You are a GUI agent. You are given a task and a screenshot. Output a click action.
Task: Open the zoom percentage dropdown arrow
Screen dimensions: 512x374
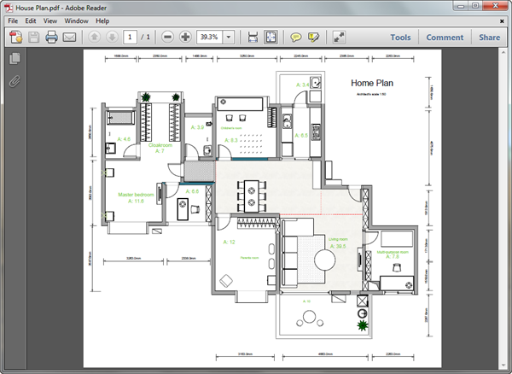point(230,38)
